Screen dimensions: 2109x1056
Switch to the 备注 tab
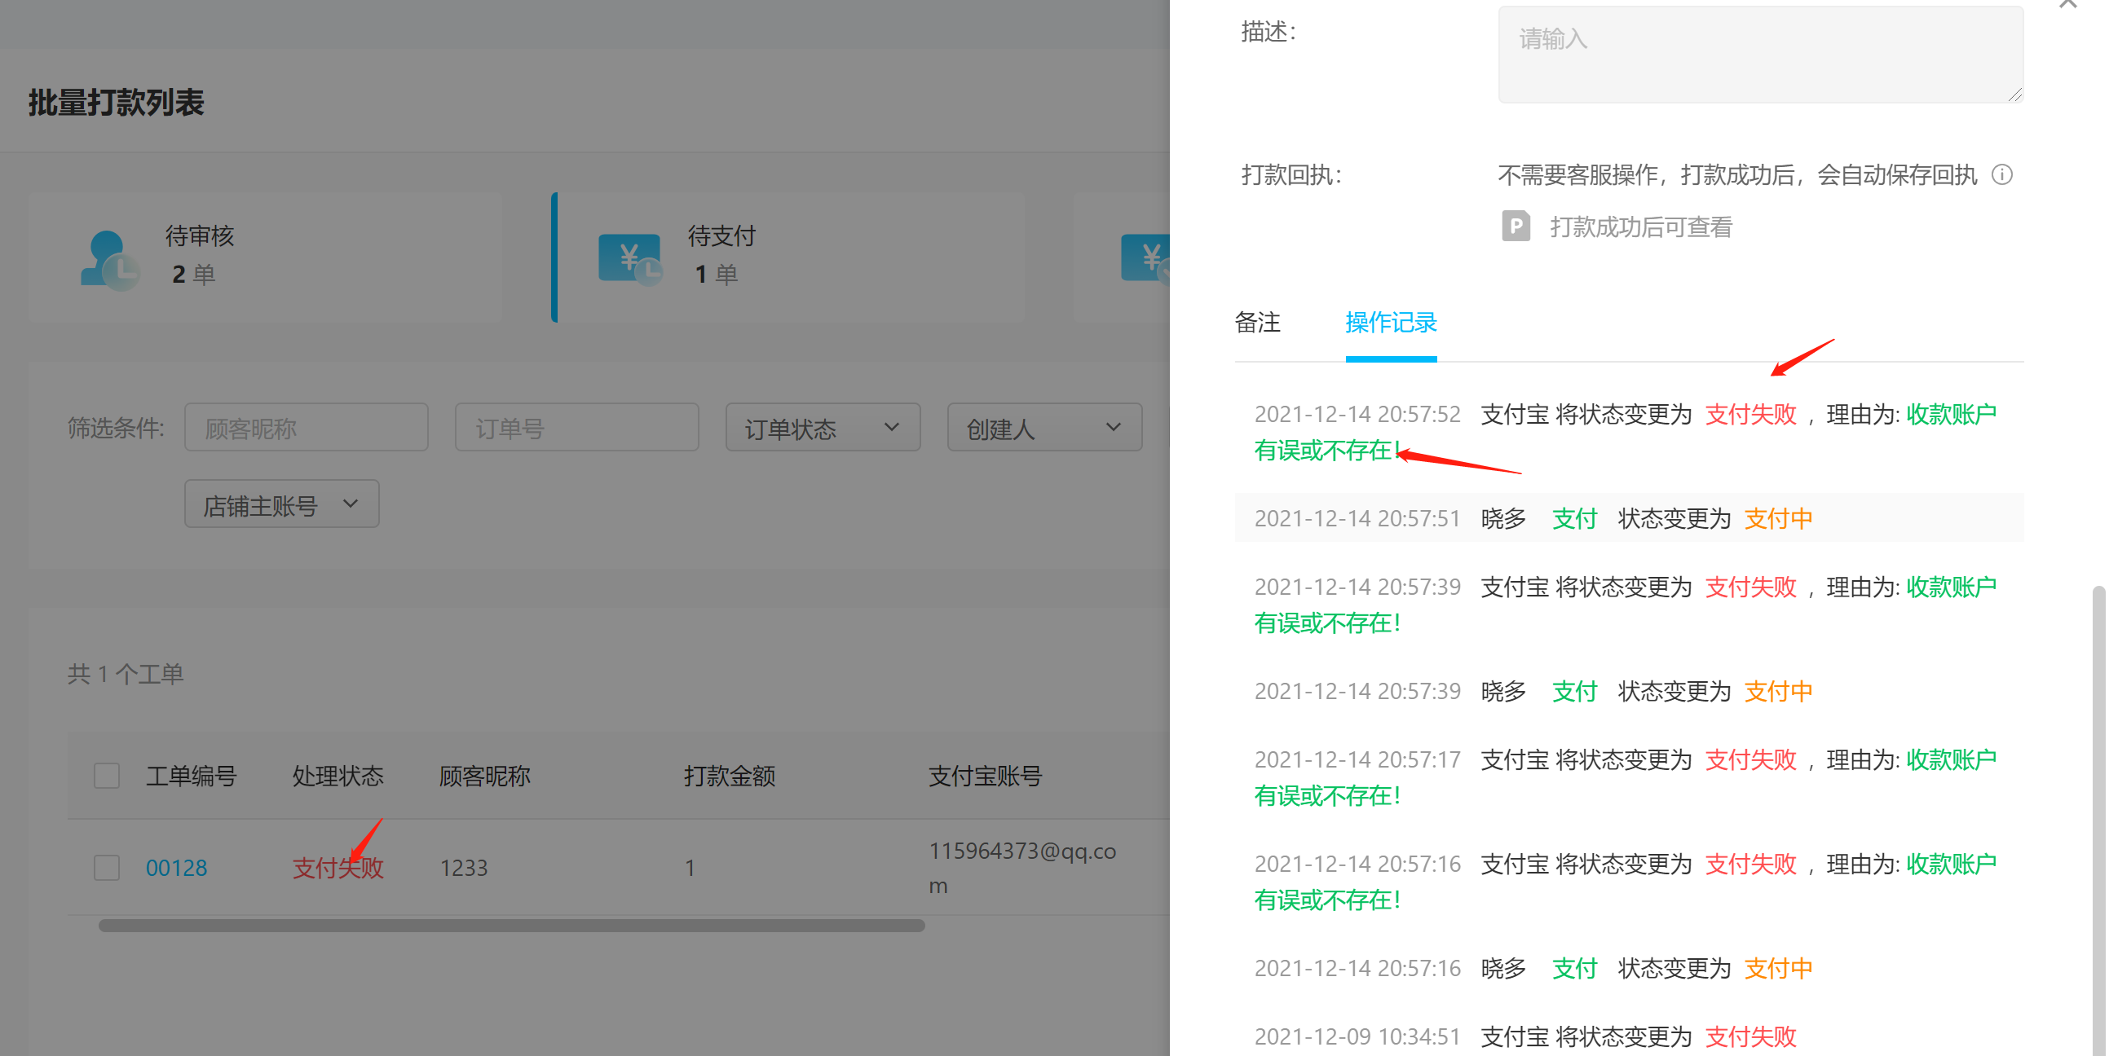(x=1258, y=323)
